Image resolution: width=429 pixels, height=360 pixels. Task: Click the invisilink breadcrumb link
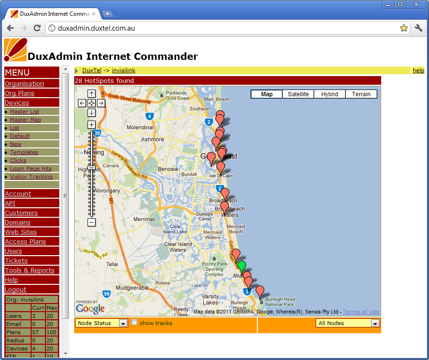[124, 70]
